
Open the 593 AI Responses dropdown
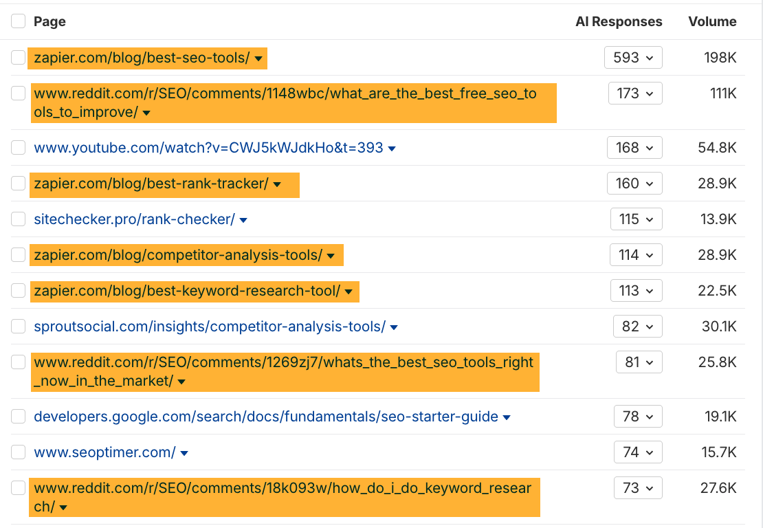click(633, 57)
